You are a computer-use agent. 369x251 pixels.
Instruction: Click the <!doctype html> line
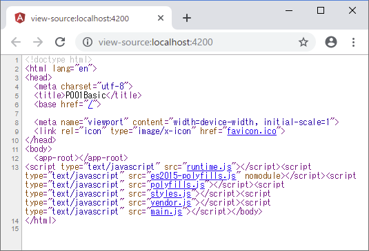pos(59,60)
